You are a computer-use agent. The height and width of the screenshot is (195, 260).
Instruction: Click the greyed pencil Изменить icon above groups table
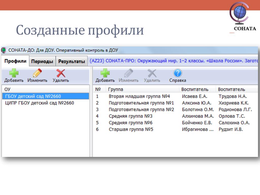click(128, 73)
